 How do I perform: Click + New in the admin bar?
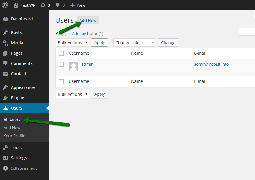(x=78, y=5)
